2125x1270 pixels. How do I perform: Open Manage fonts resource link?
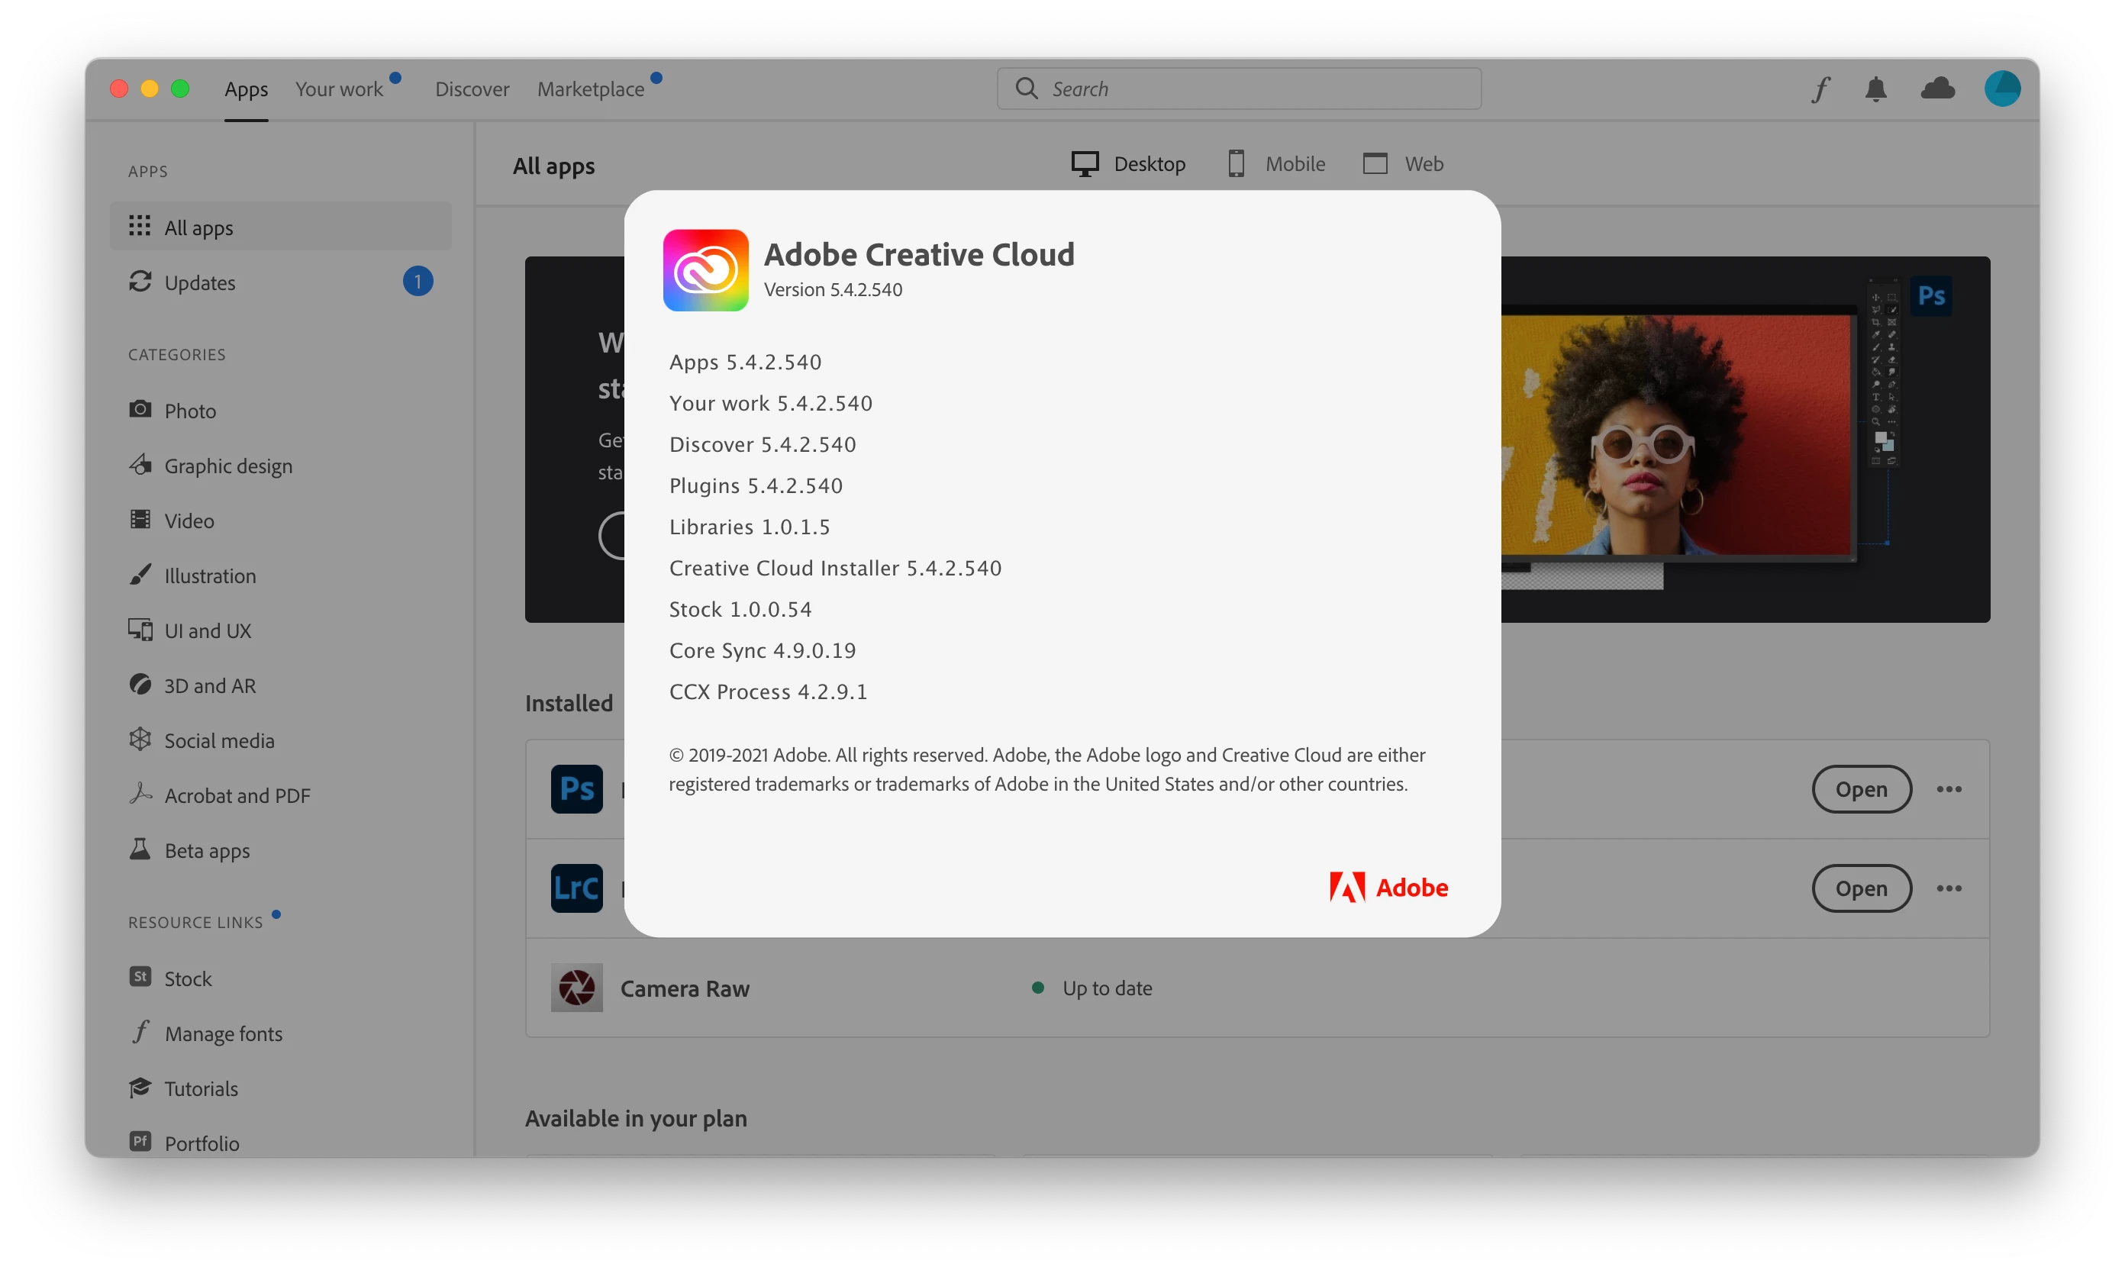pyautogui.click(x=223, y=1034)
